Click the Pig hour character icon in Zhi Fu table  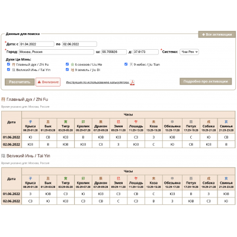click(x=226, y=121)
